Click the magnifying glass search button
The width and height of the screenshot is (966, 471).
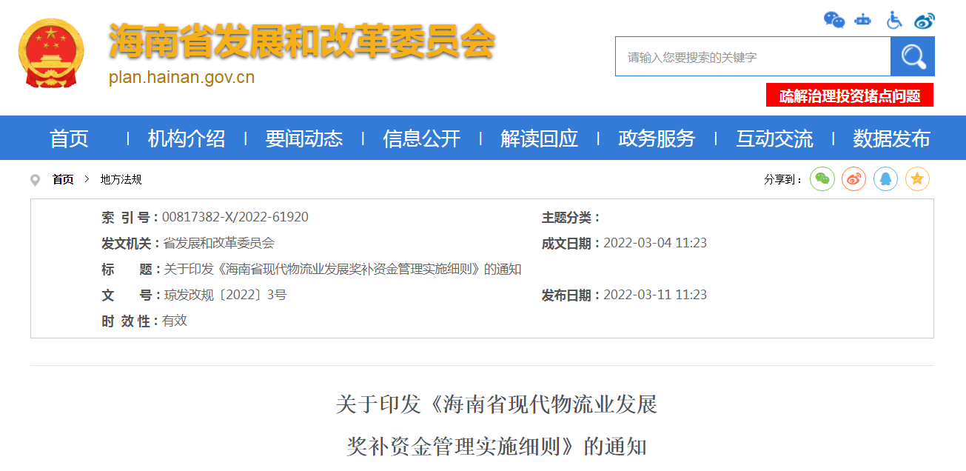pos(913,56)
